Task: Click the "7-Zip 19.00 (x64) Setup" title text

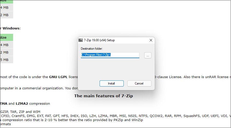Action: (99, 40)
